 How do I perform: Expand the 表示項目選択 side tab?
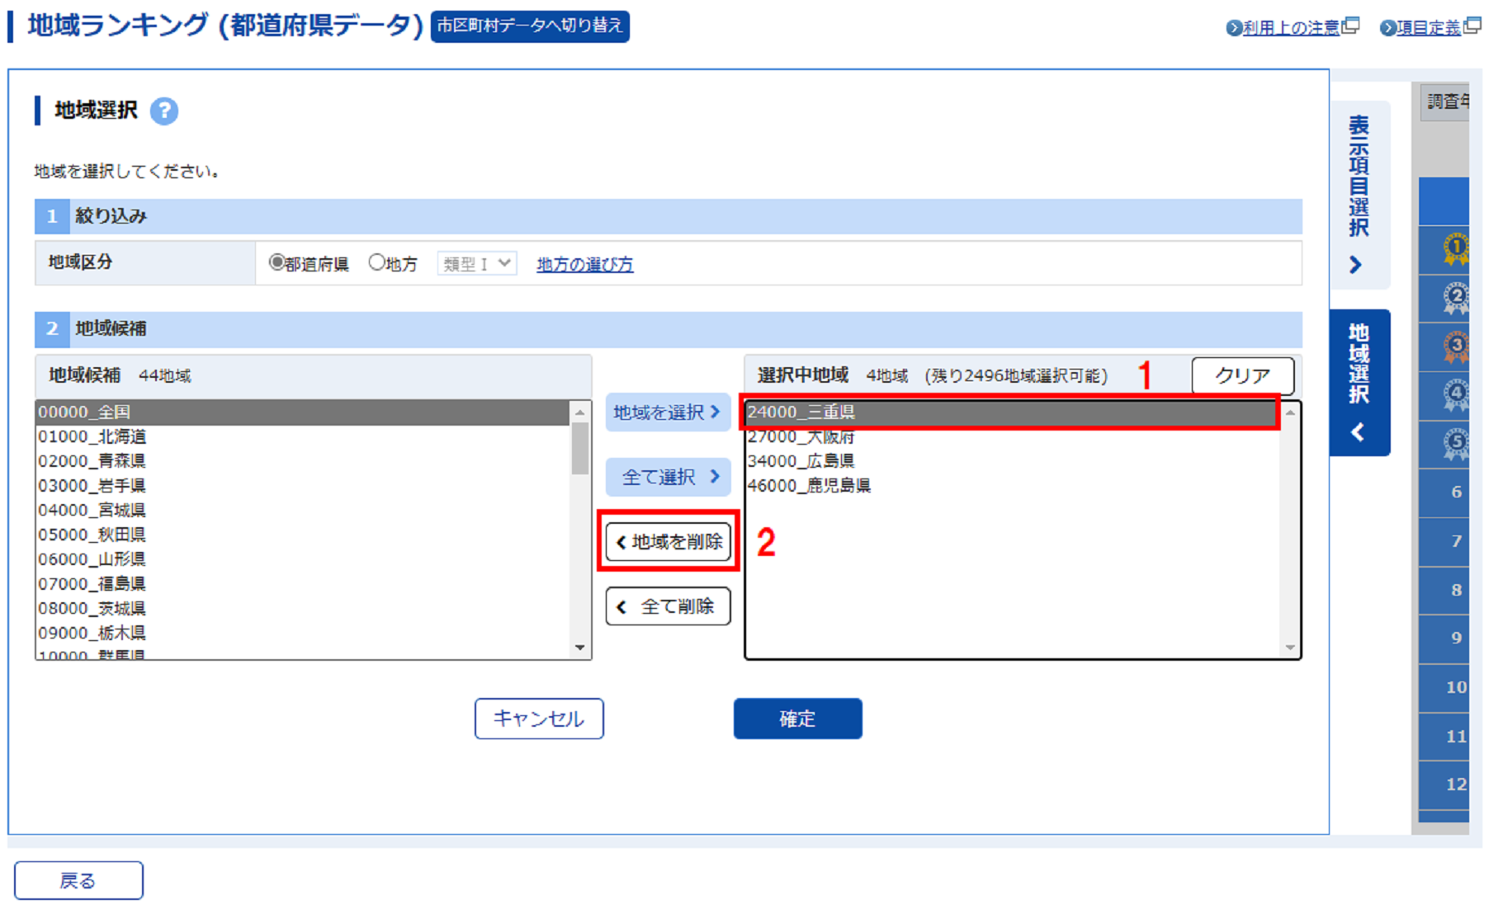pos(1359,195)
